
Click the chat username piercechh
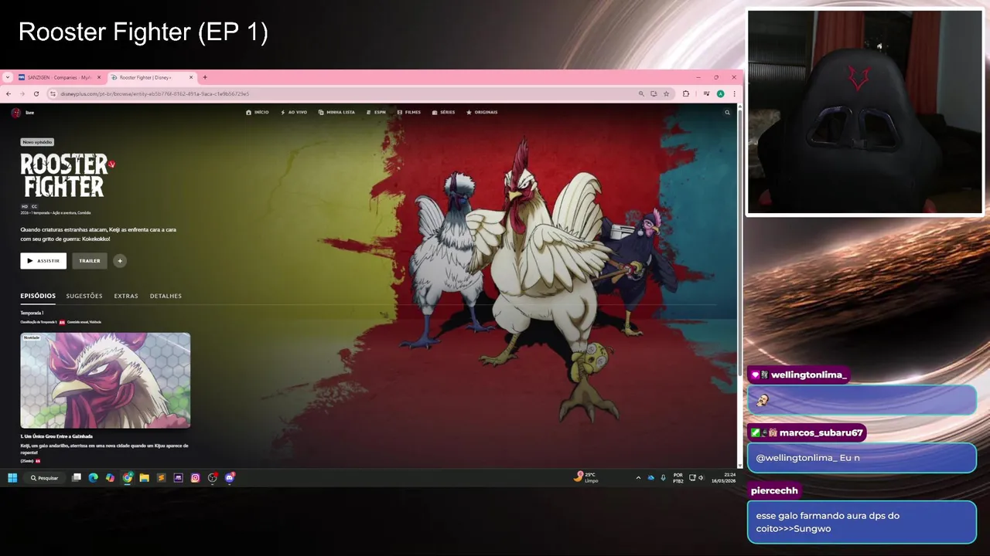(774, 490)
